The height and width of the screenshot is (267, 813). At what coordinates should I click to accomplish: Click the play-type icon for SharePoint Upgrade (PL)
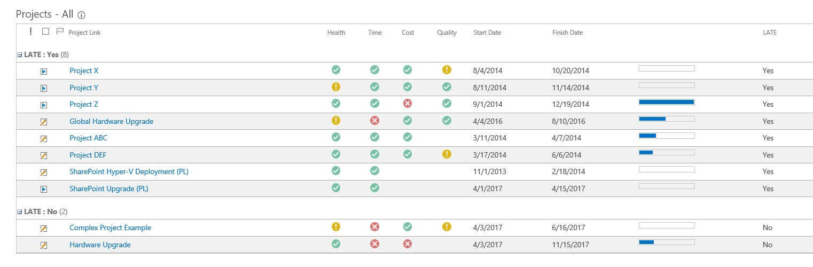point(44,189)
